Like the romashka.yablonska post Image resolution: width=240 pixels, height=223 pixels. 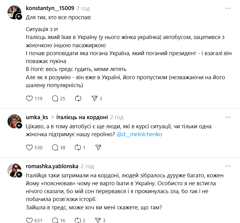click(29, 220)
